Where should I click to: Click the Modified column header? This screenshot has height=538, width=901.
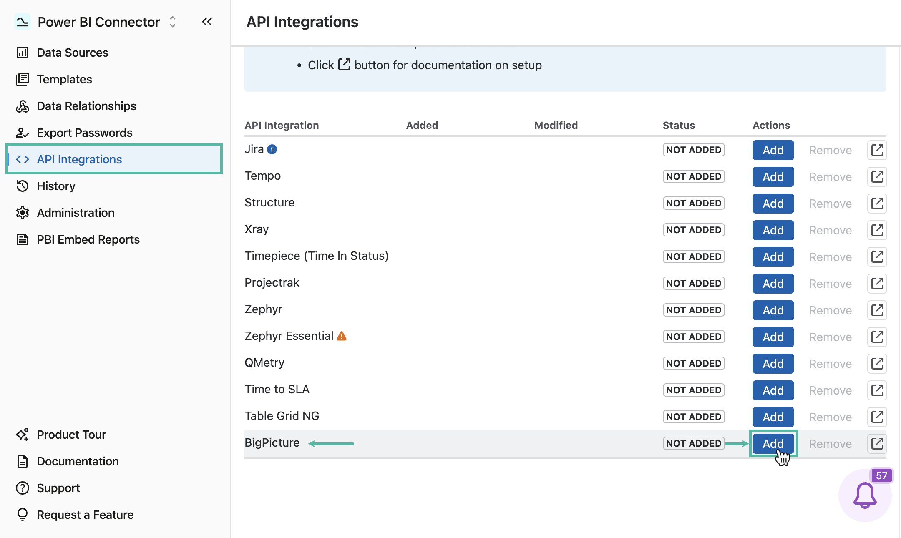click(x=556, y=125)
